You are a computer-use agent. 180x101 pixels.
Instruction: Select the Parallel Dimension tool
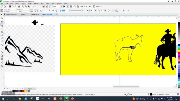(x=2, y=49)
